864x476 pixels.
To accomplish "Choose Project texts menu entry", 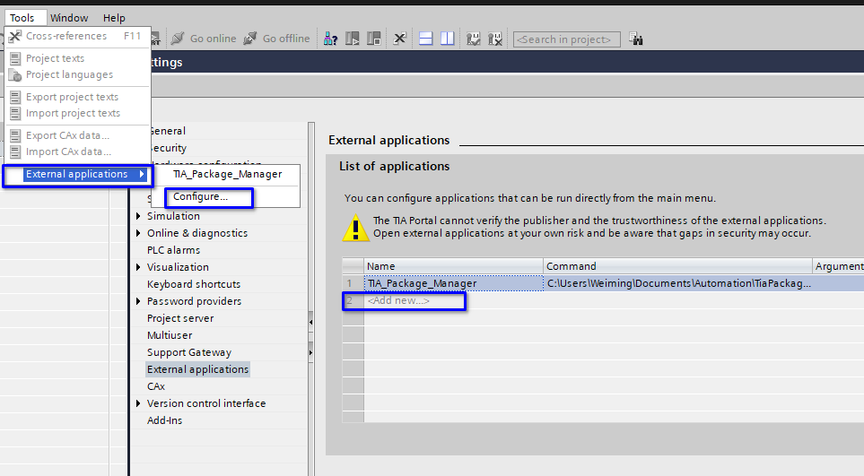I will (x=78, y=58).
